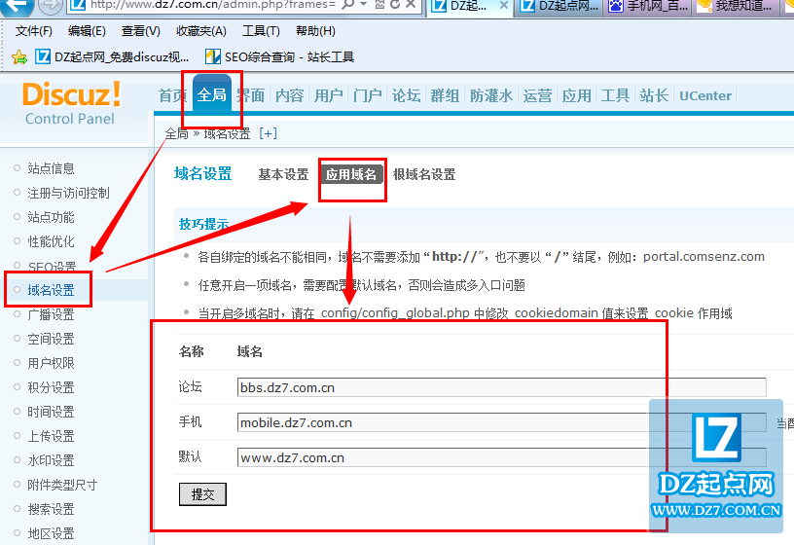This screenshot has height=545, width=794.
Task: Open 水印设置 in the sidebar
Action: click(x=51, y=460)
